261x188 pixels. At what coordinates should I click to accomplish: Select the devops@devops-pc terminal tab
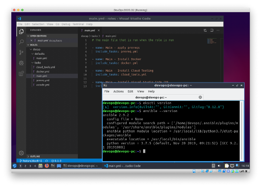click(153, 97)
